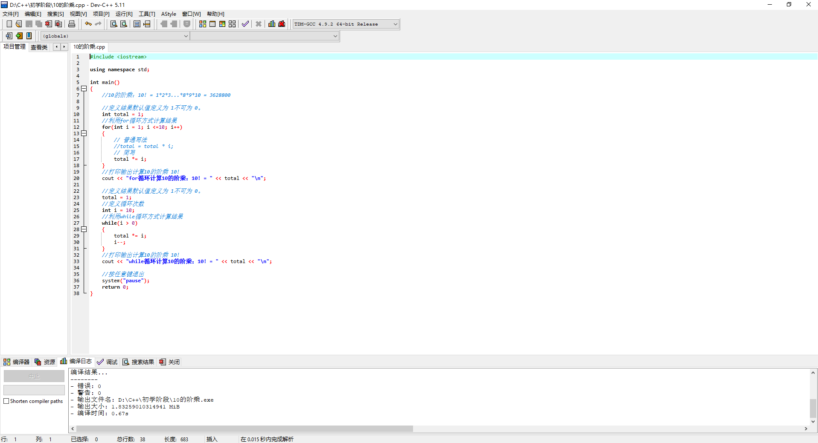
Task: Click the grayed Save All icon
Action: click(x=39, y=24)
